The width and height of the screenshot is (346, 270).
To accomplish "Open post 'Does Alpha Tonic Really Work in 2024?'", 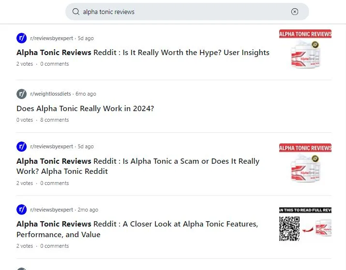I will point(85,109).
